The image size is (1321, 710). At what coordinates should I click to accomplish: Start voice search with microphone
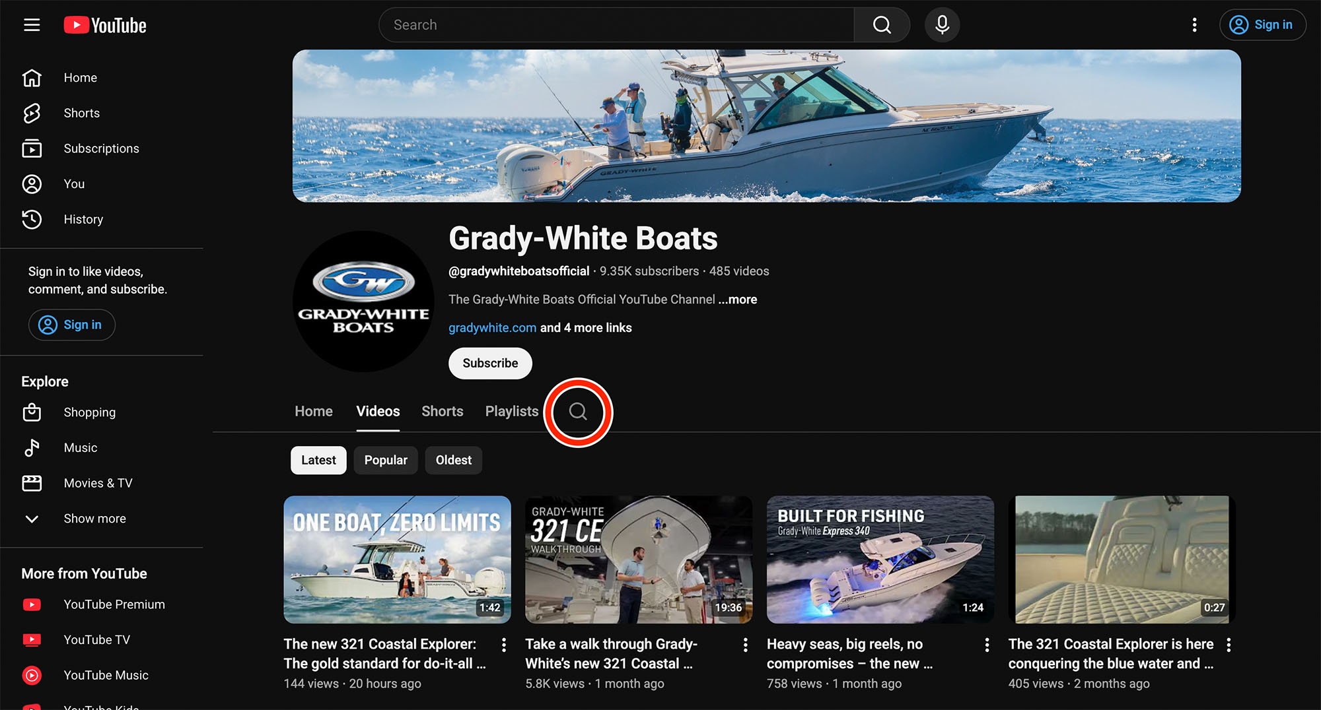coord(942,25)
